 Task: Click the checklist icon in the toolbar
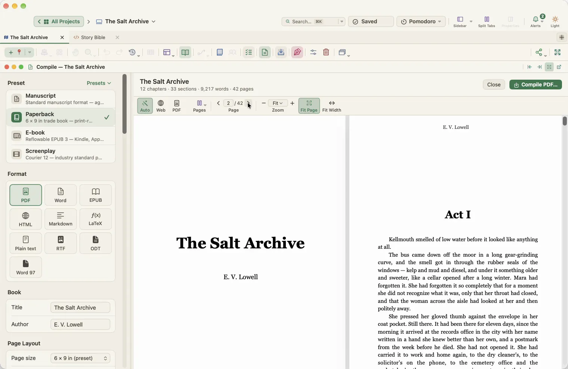(249, 52)
